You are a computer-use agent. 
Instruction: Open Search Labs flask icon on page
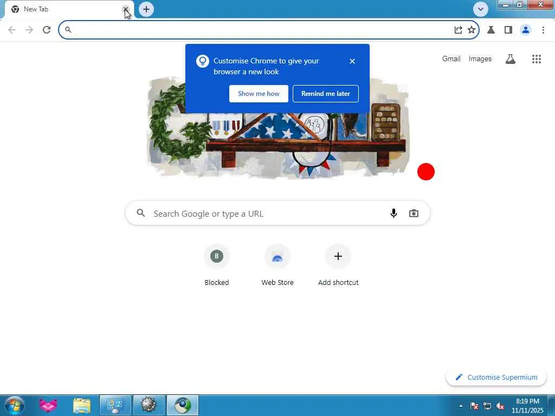click(511, 59)
